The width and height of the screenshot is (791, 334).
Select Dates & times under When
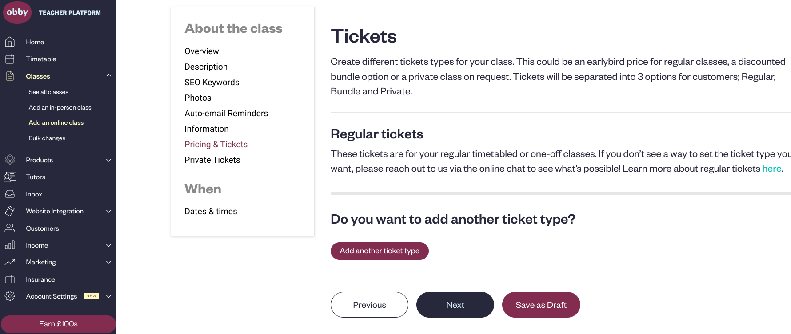tap(211, 211)
